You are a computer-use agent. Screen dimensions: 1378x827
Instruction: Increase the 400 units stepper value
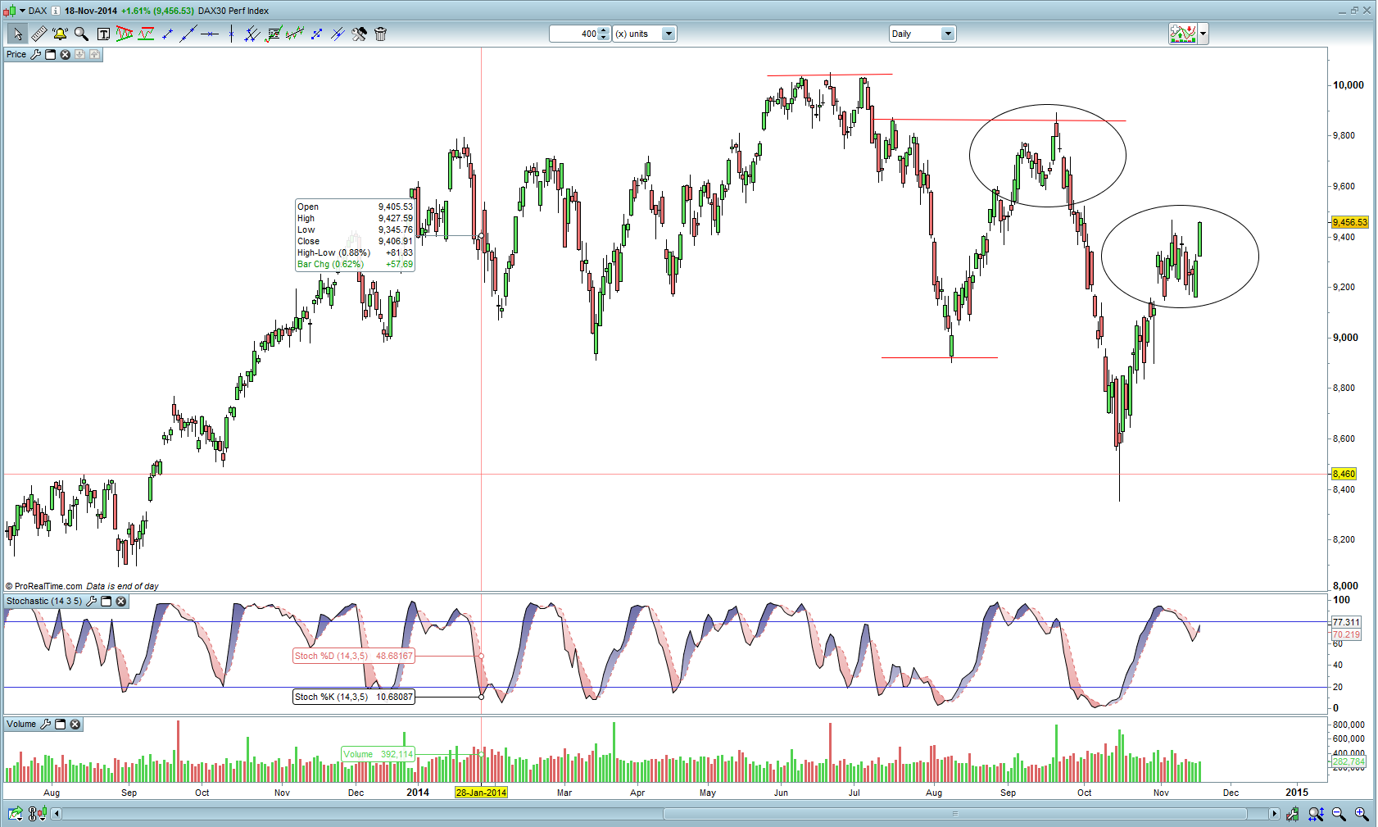coord(604,30)
